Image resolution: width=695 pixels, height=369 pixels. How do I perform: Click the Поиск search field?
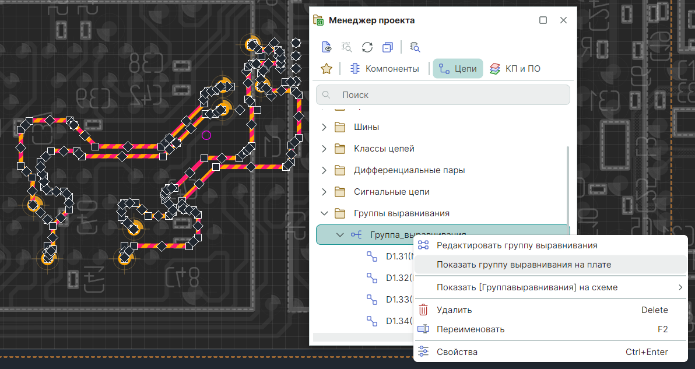[443, 95]
